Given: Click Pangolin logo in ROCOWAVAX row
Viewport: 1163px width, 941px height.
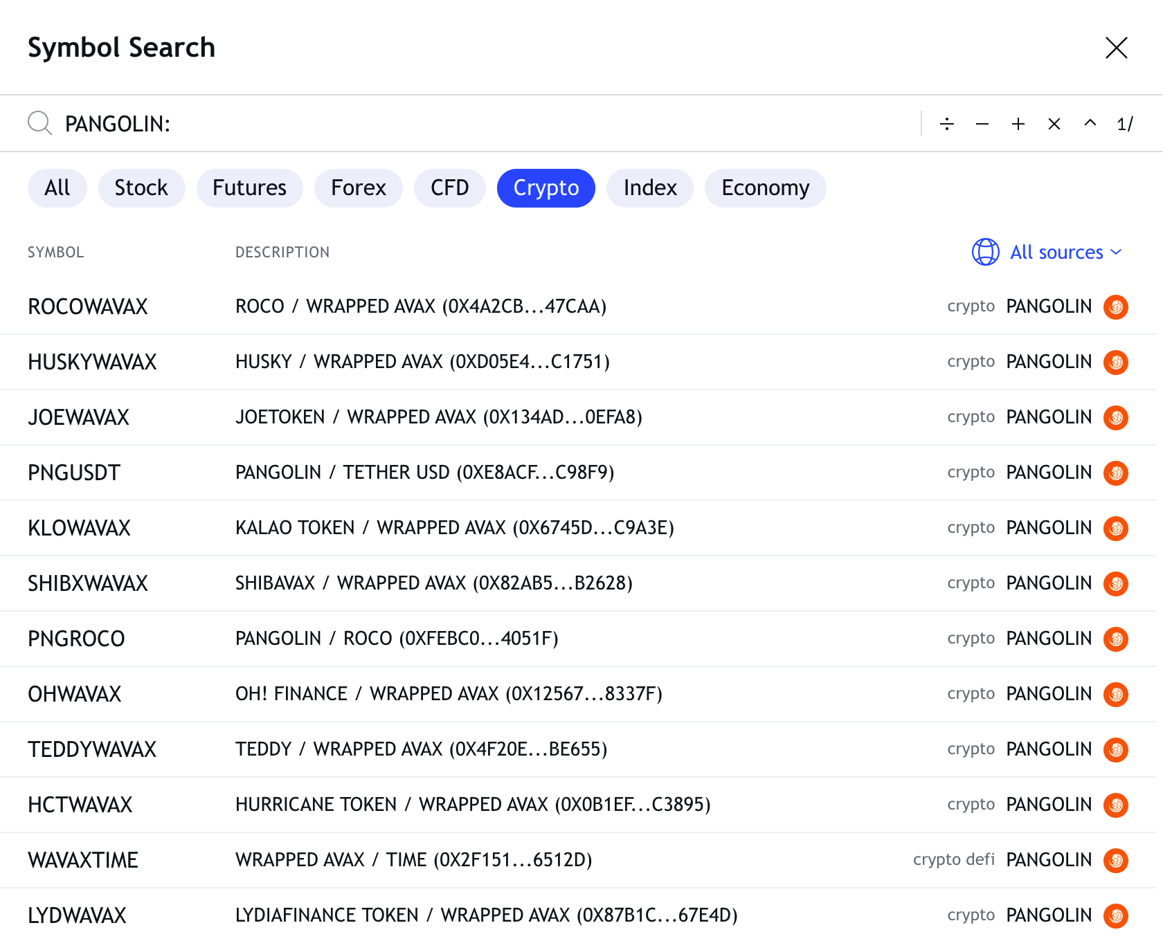Looking at the screenshot, I should tap(1115, 307).
